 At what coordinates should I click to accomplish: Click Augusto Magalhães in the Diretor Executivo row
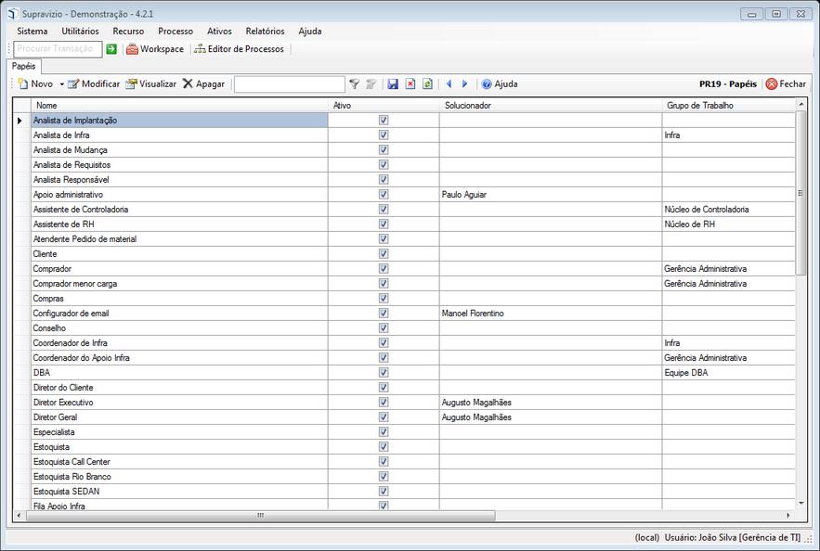tap(550, 403)
